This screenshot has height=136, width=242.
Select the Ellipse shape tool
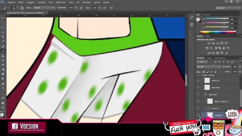[x=3, y=98]
